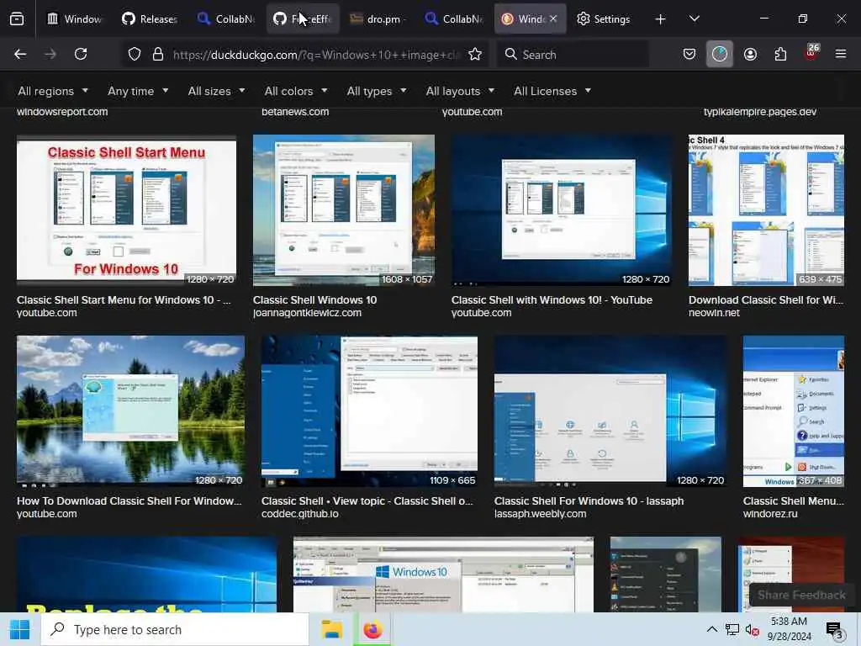Open the lake landscape Classic Shell thumbnail

click(x=130, y=411)
